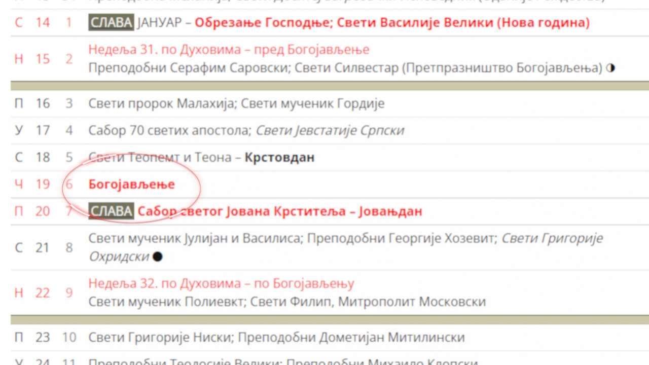The height and width of the screenshot is (365, 649).
Task: Click Недеља 32. по Духовима heading
Action: coord(221,283)
